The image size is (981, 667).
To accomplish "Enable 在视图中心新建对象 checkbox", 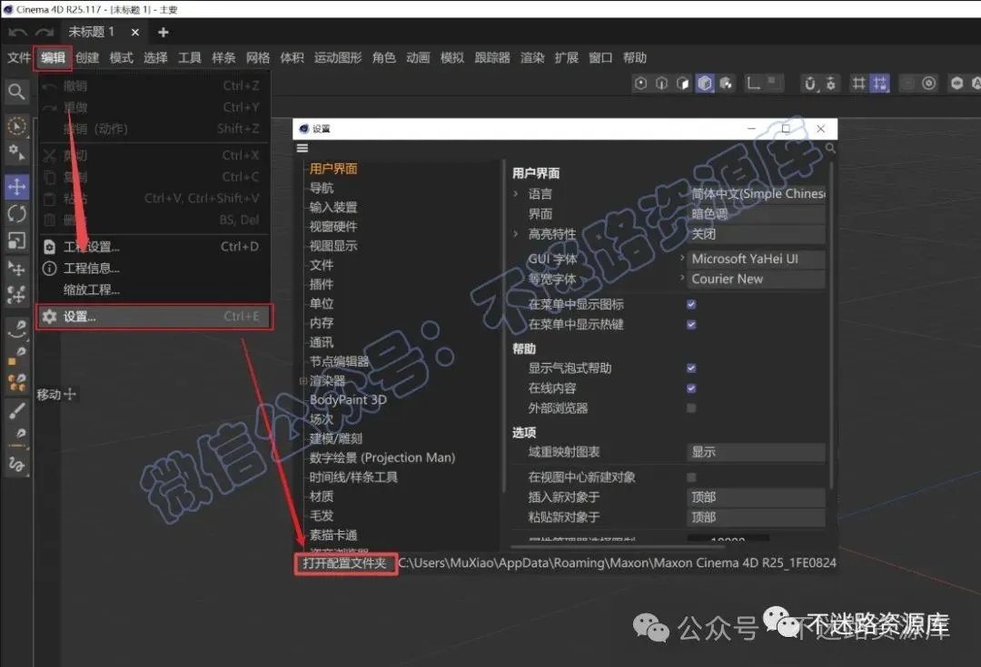I will [x=691, y=477].
